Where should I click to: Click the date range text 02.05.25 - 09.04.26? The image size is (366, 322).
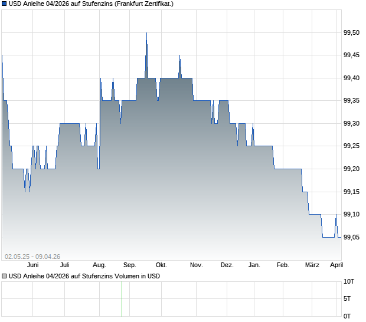(x=32, y=257)
